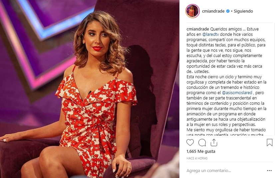Image resolution: width=275 pixels, height=178 pixels.
Task: Toggle the Siguiendo follow status
Action: click(243, 11)
